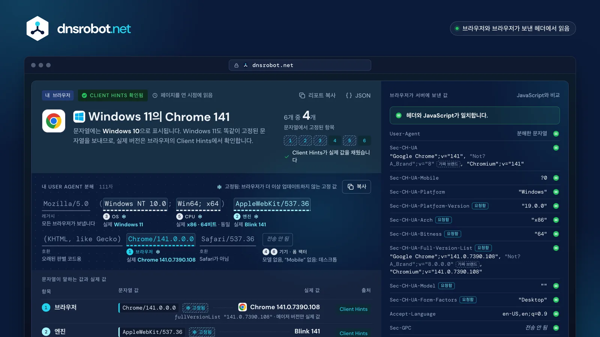The height and width of the screenshot is (337, 600).
Task: Click item box number 4
Action: click(335, 140)
